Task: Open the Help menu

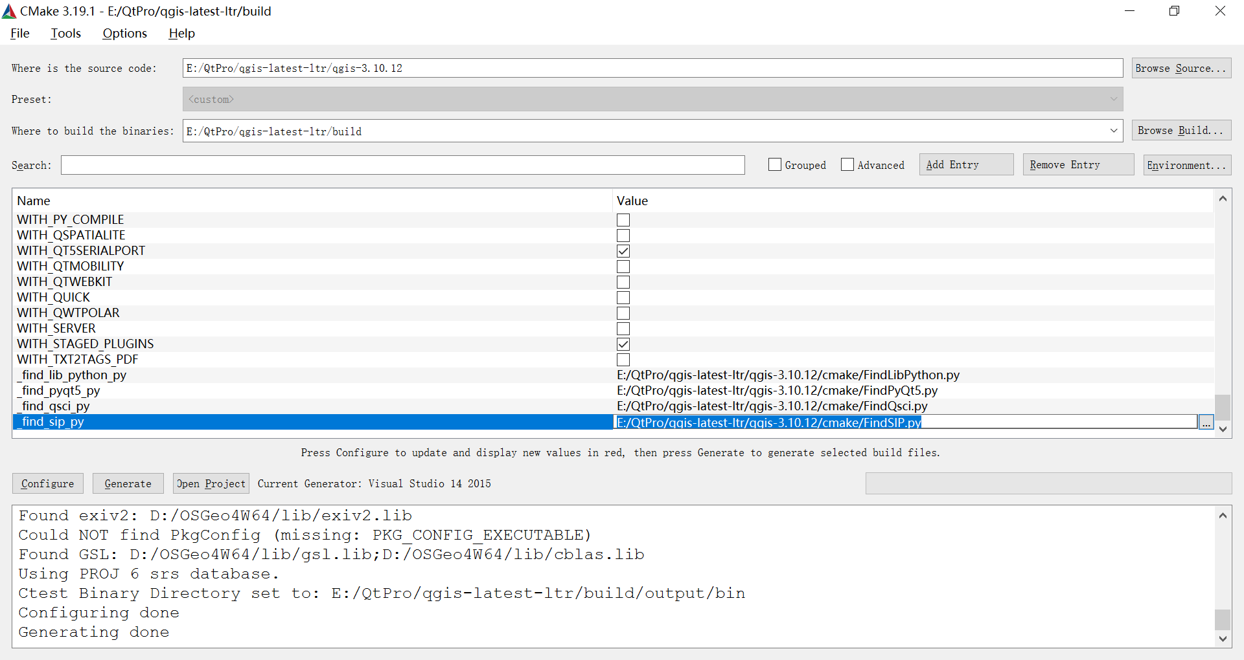Action: 181,33
